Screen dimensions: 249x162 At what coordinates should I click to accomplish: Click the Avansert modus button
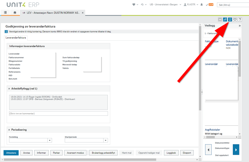click(75, 153)
